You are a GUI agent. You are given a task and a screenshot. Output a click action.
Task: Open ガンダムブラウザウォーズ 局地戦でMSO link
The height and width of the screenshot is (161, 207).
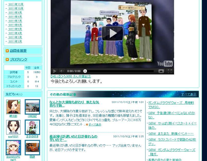pyautogui.click(x=171, y=105)
